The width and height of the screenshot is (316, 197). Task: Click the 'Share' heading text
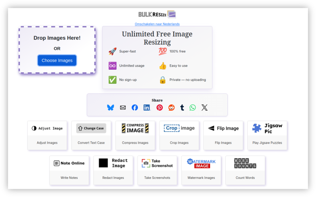click(157, 100)
